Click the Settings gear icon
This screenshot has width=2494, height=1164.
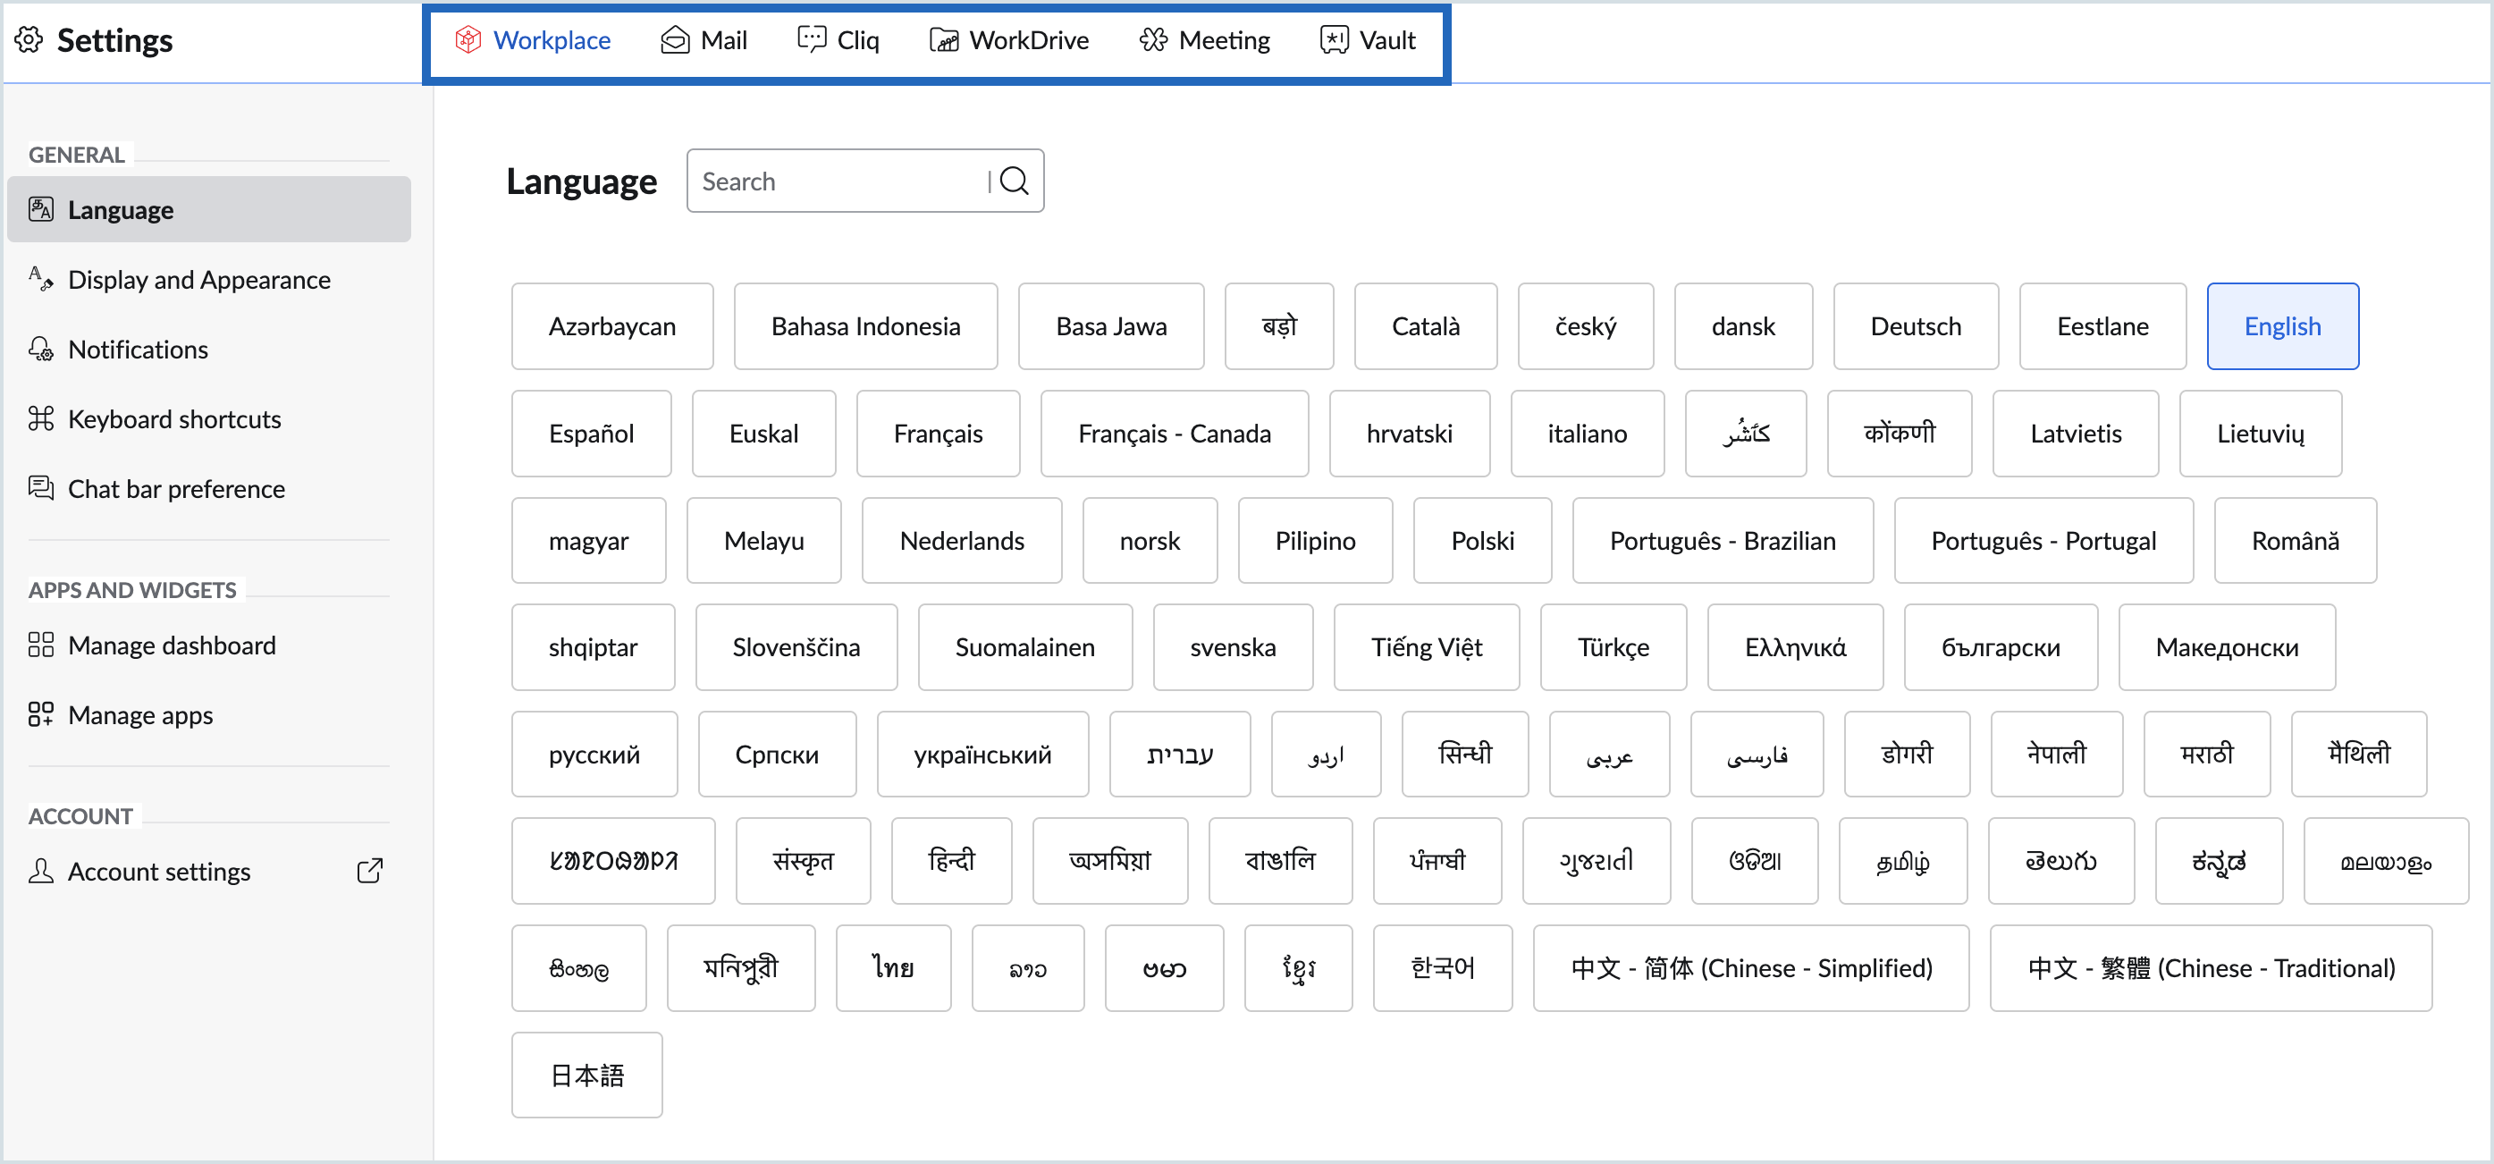click(x=29, y=39)
